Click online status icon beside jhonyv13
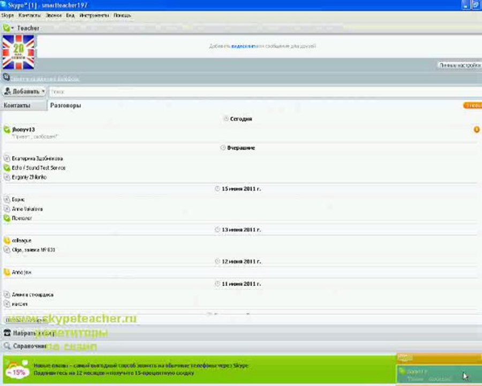Screen dimensions: 482x386 coord(7,130)
